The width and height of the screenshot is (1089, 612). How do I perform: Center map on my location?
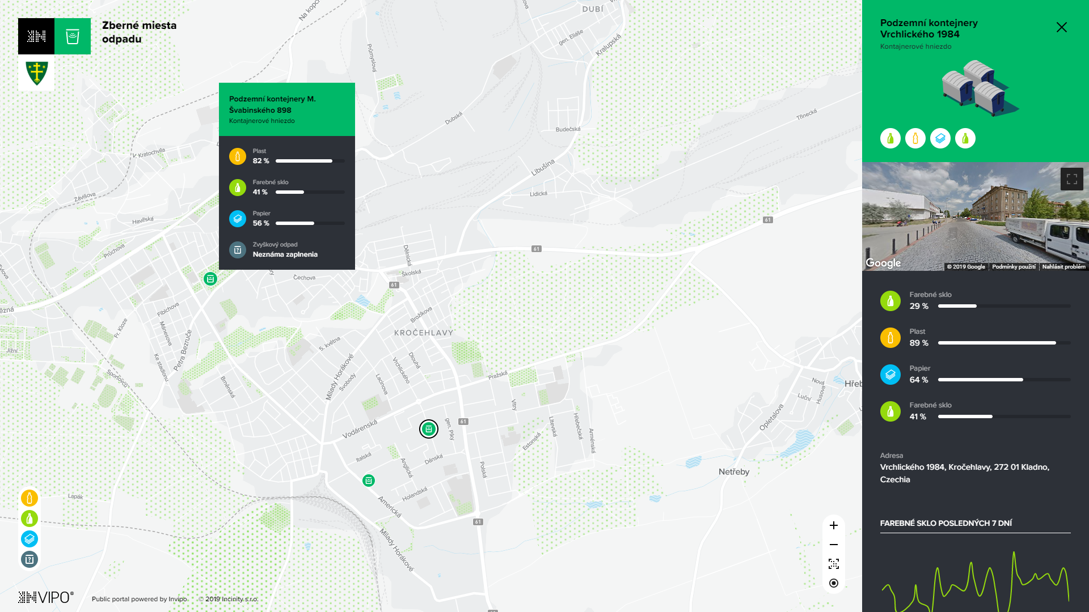(x=834, y=583)
